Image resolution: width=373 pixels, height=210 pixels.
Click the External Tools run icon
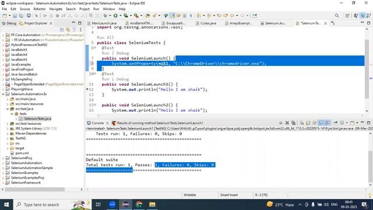(136, 16)
